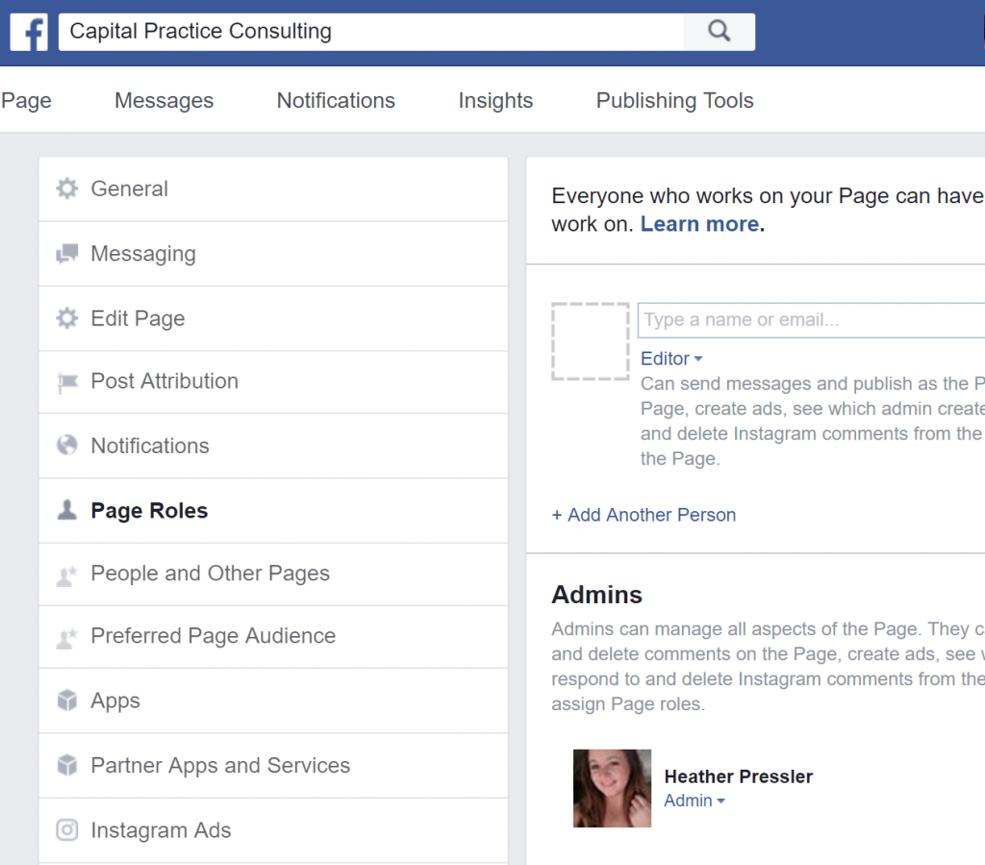Open Preferred Page Audience settings
The width and height of the screenshot is (985, 865).
tap(273, 637)
